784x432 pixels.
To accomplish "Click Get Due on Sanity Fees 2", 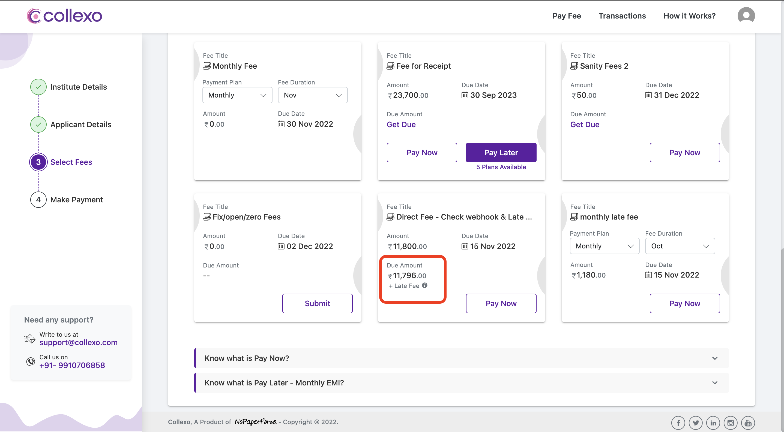I will click(585, 124).
